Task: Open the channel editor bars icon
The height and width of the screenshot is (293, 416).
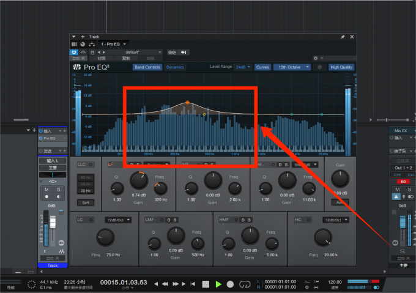Action: (74, 44)
